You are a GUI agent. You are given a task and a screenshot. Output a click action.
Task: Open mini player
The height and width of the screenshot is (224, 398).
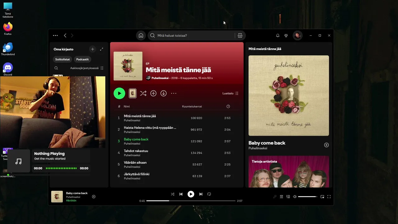click(x=322, y=197)
